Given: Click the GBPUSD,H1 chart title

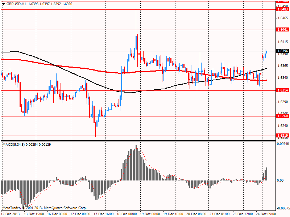Looking at the screenshot, I should coord(16,4).
